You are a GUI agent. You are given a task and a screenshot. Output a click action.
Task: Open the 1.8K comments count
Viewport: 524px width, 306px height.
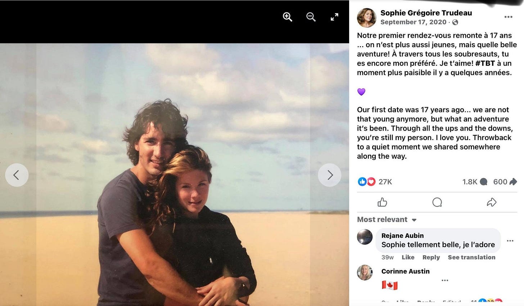[475, 182]
